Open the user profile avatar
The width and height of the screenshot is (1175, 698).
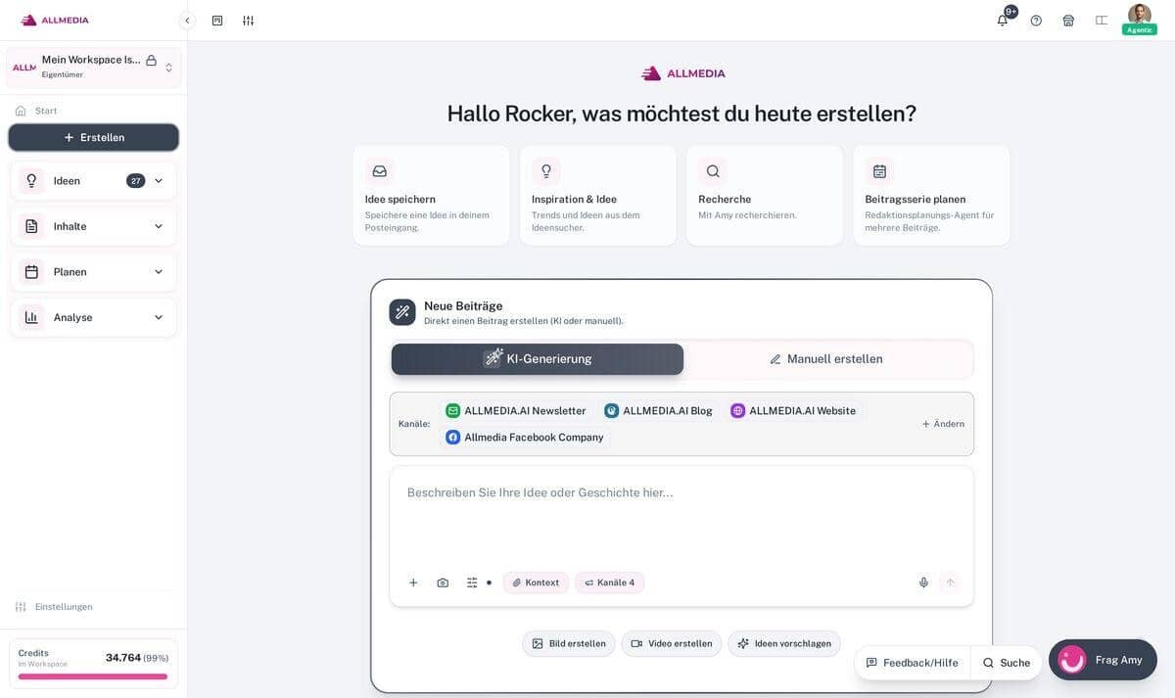1140,14
